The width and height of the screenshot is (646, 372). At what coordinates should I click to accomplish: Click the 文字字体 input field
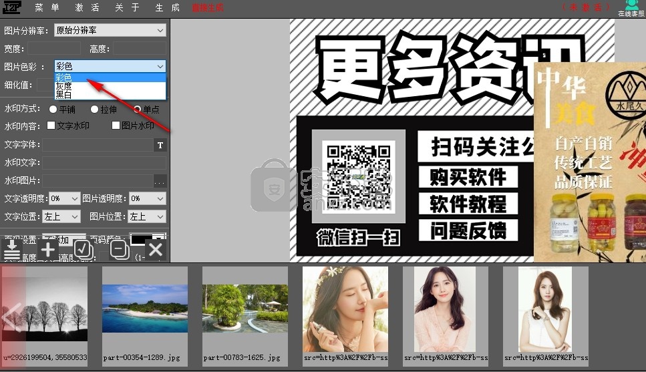click(98, 145)
